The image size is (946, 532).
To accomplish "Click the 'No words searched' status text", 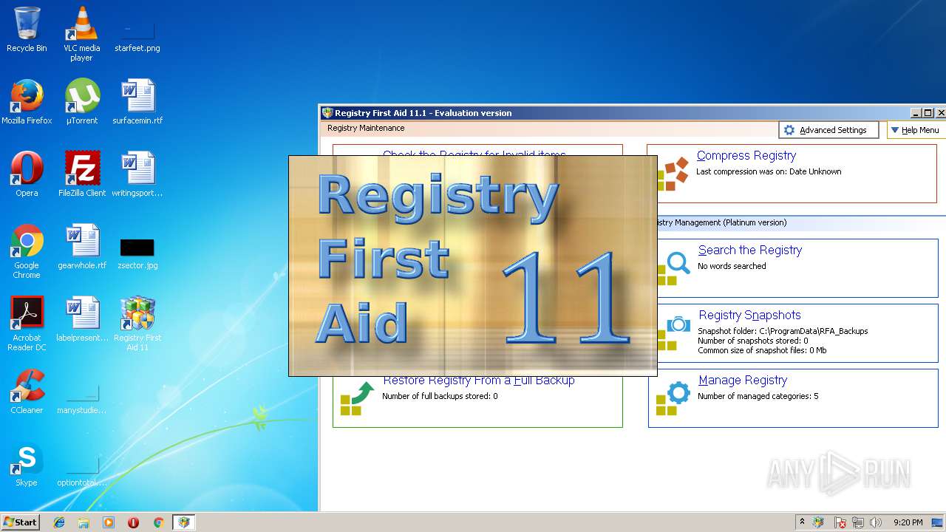I will coord(732,266).
